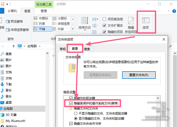Click the add columns icon
Viewport: 177px width, 127px height.
tap(95, 26)
